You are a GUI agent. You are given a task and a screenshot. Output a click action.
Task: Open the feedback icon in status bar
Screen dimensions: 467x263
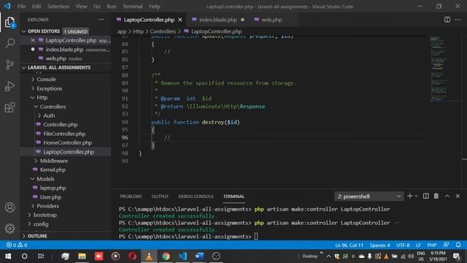click(x=446, y=245)
